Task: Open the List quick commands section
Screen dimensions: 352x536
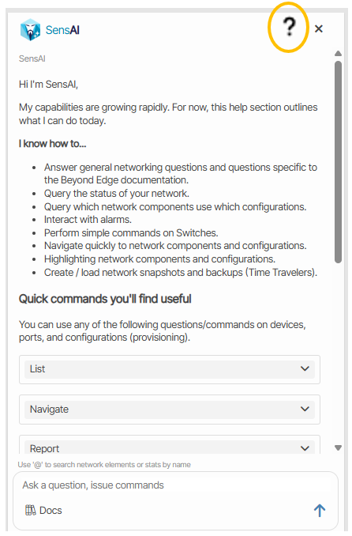Action: point(170,369)
